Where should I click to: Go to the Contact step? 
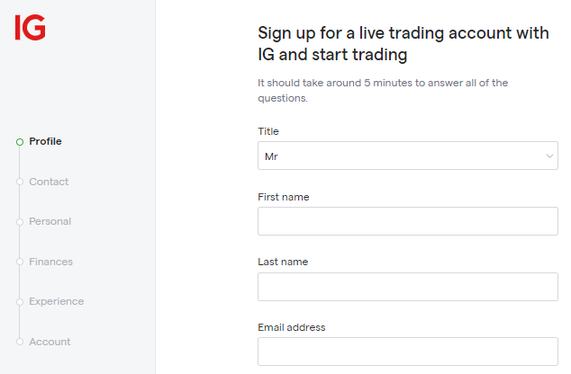tap(49, 182)
